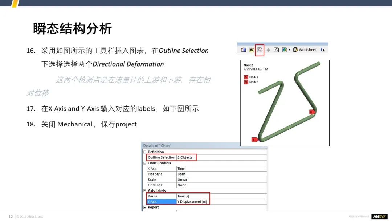Click the ABC user-defined result toolbar icon

click(x=252, y=50)
